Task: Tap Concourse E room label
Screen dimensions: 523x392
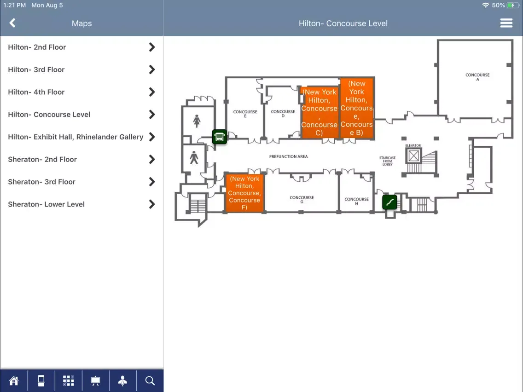Action: [x=245, y=114]
